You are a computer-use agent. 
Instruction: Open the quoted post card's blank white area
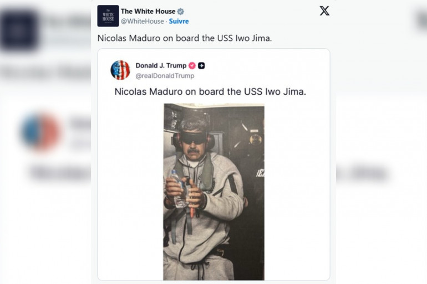coord(297,190)
